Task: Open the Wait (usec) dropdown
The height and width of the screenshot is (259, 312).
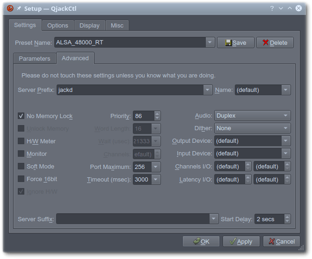Action: [x=156, y=141]
